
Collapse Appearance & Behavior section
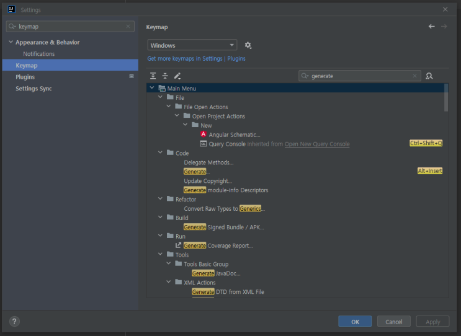11,42
